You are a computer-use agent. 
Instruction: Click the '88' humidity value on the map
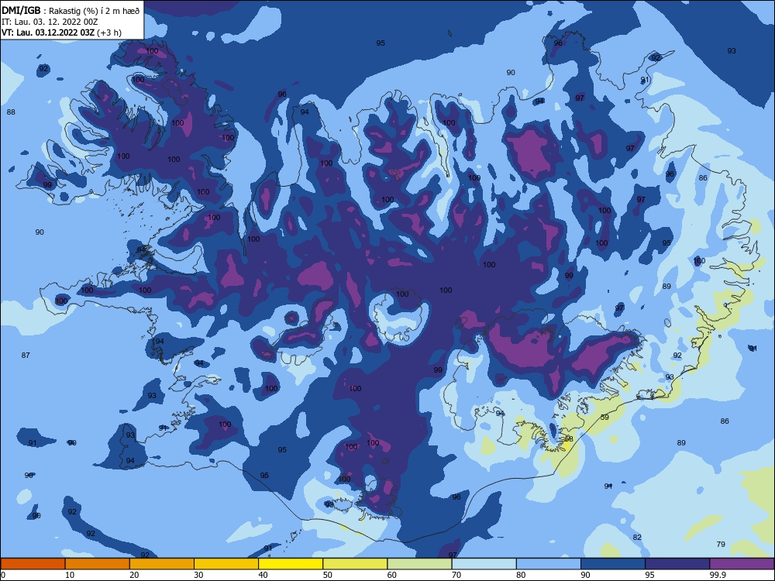point(11,112)
